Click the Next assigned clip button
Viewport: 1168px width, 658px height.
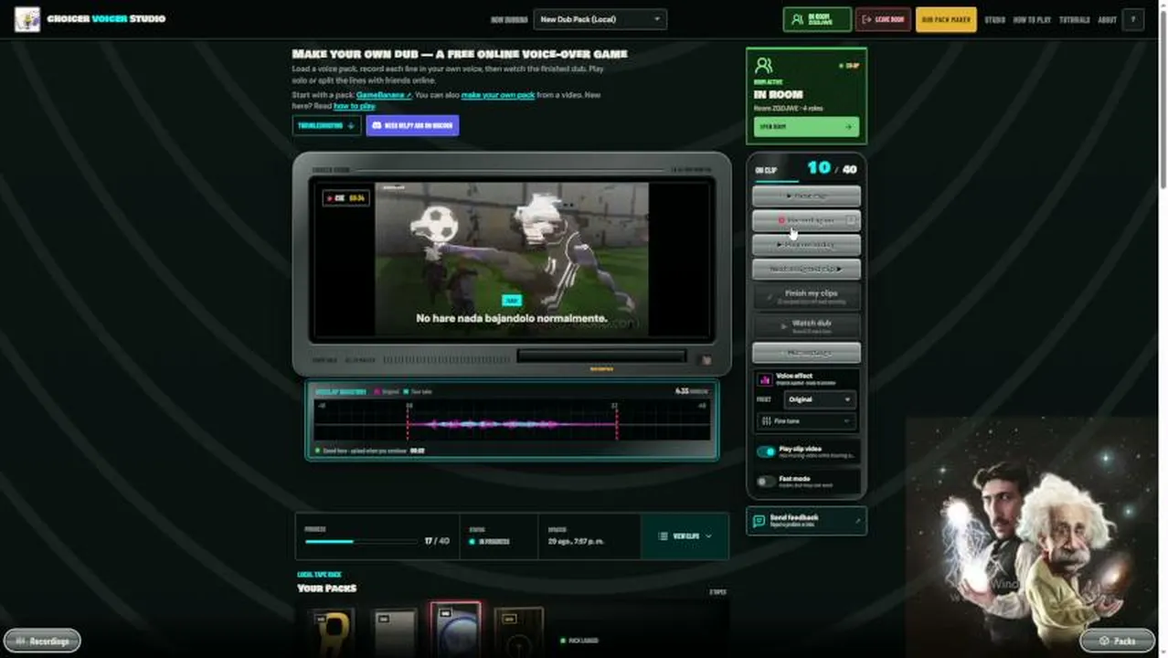pyautogui.click(x=806, y=269)
